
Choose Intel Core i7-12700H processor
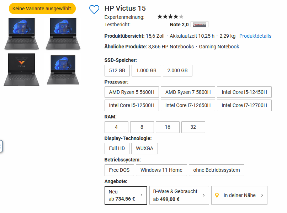(x=244, y=105)
